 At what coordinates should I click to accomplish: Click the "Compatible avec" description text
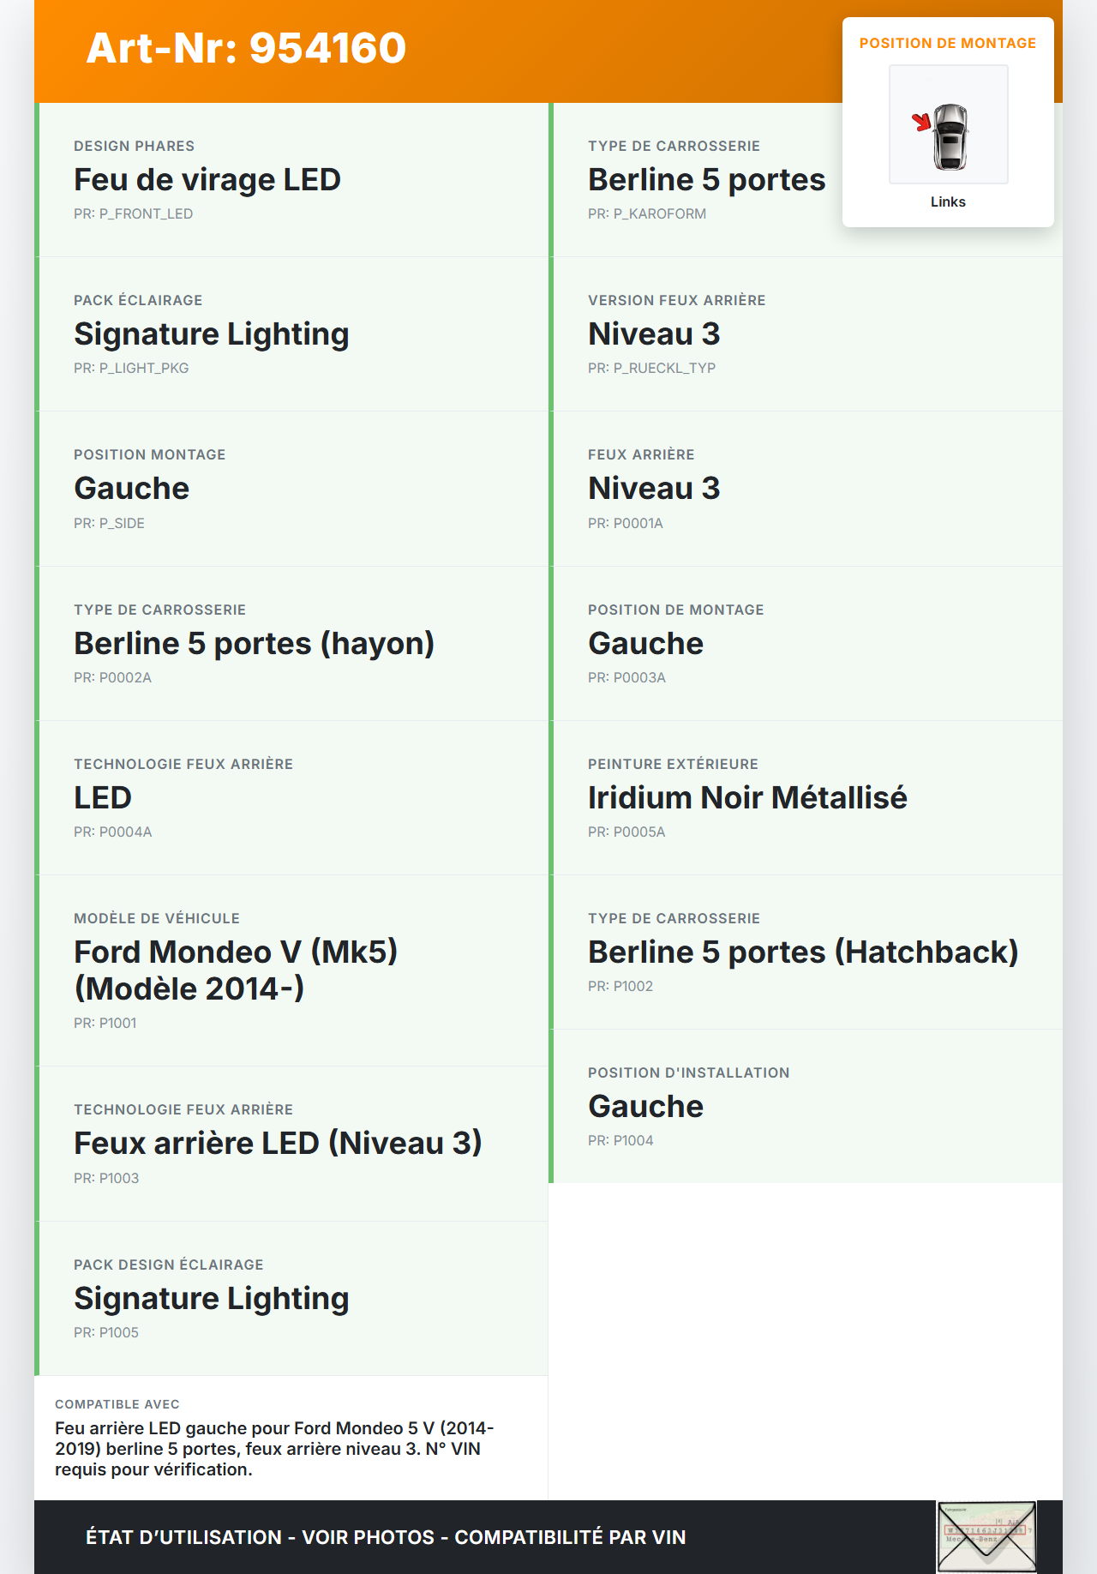274,1449
